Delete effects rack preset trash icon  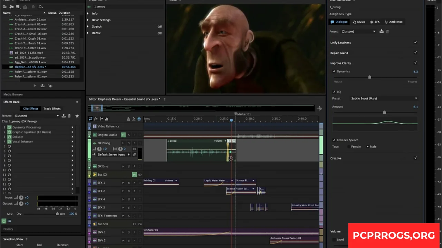pyautogui.click(x=69, y=116)
